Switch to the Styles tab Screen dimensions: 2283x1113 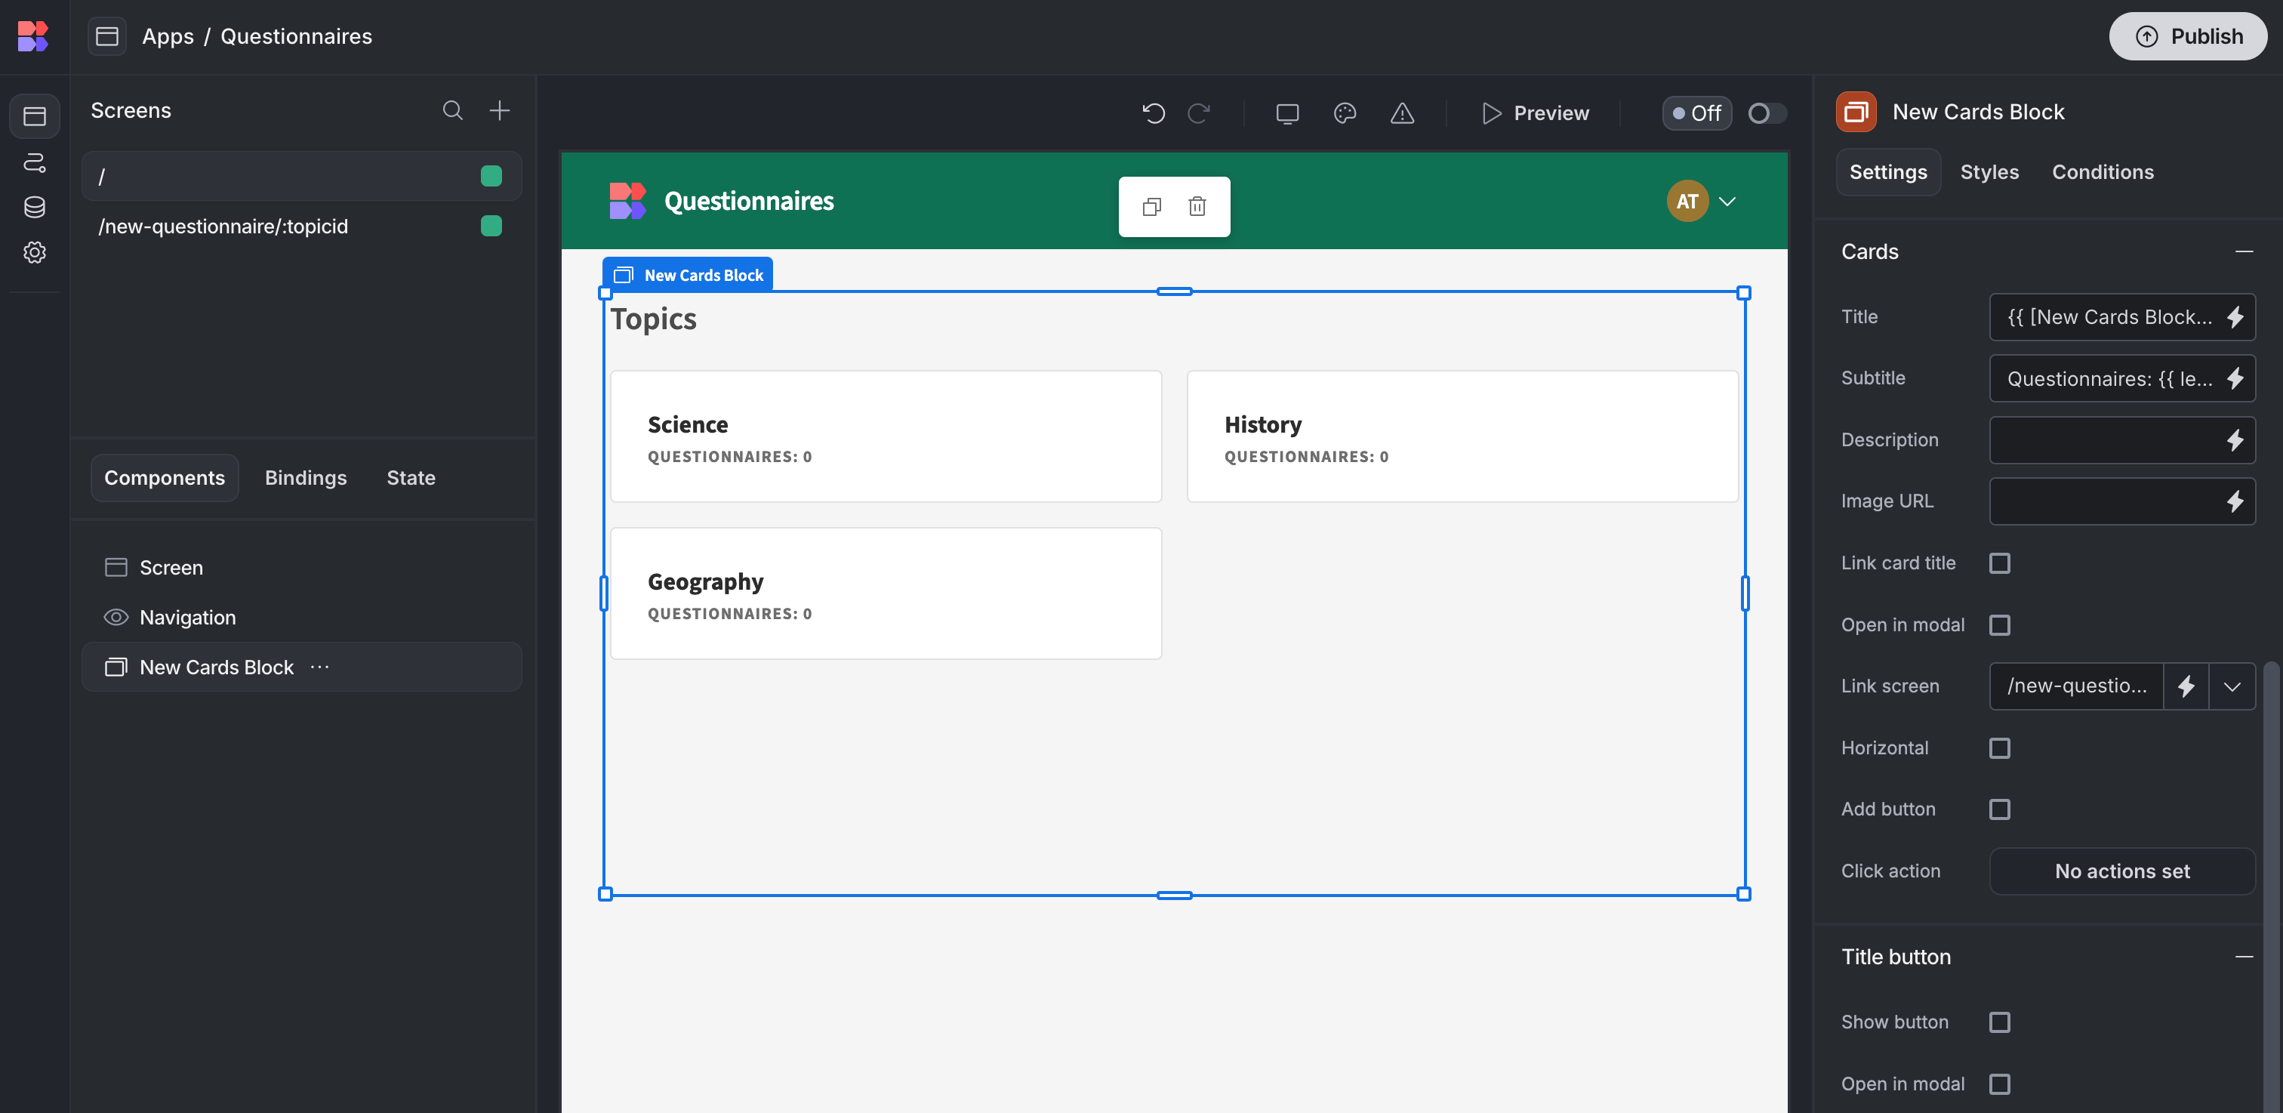pos(1989,172)
